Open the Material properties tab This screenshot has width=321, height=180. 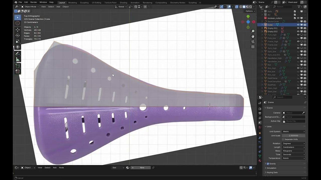point(260,161)
